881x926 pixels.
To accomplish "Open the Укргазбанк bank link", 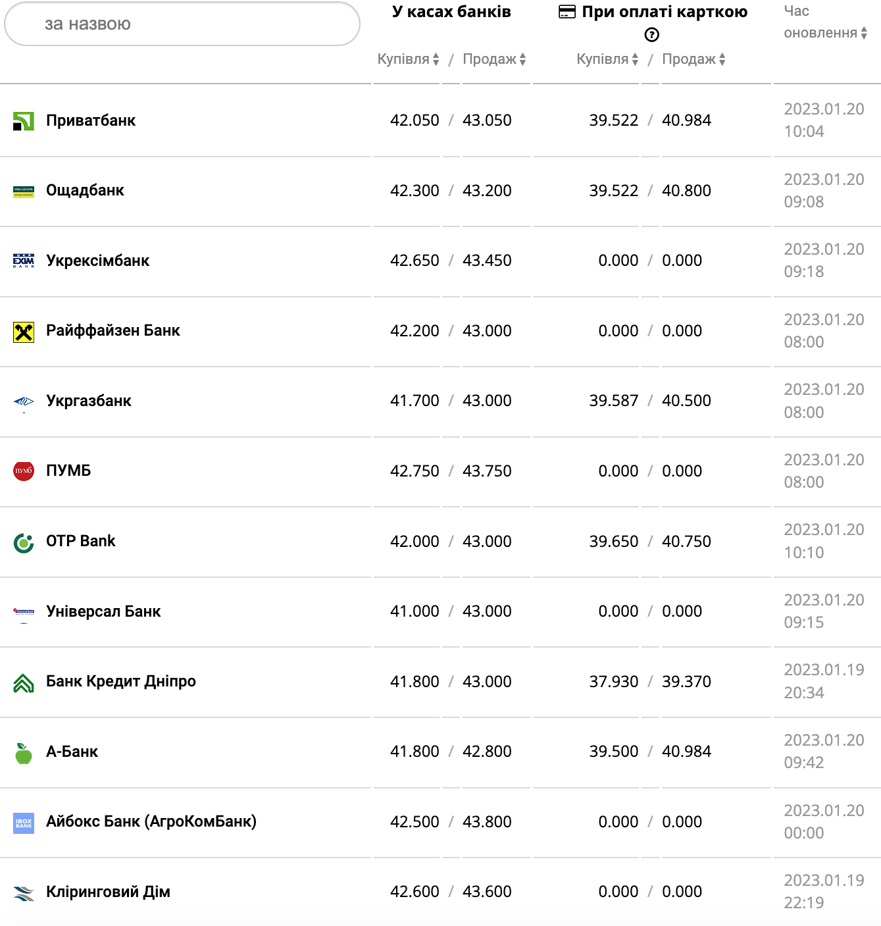I will (89, 401).
